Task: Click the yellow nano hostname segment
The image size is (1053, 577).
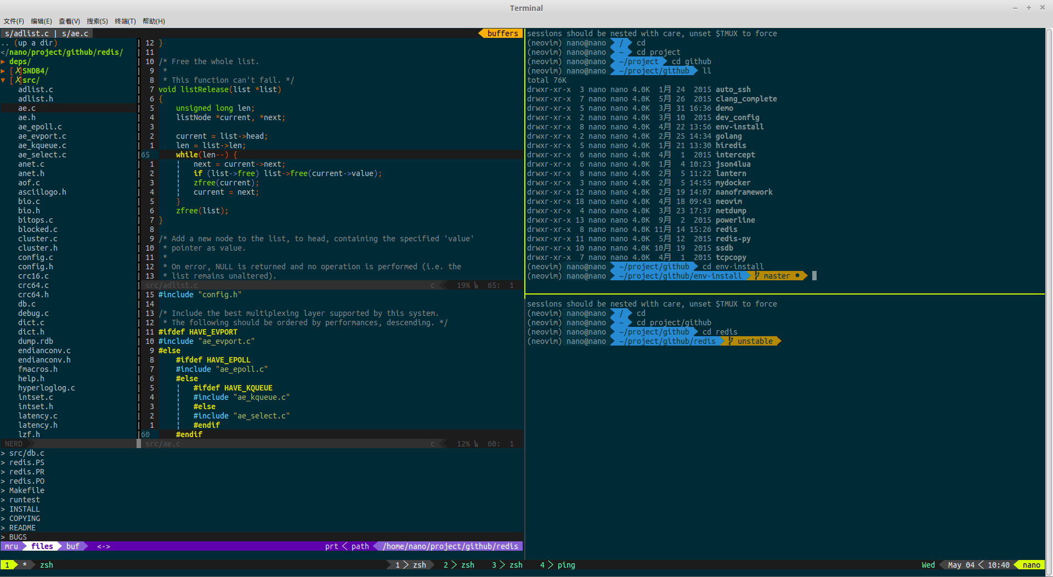Action: pyautogui.click(x=1031, y=565)
